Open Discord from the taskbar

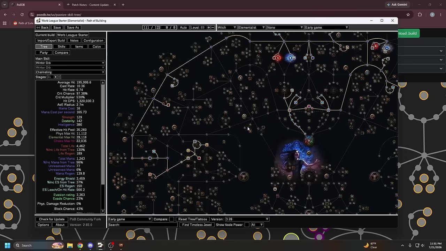[90, 245]
